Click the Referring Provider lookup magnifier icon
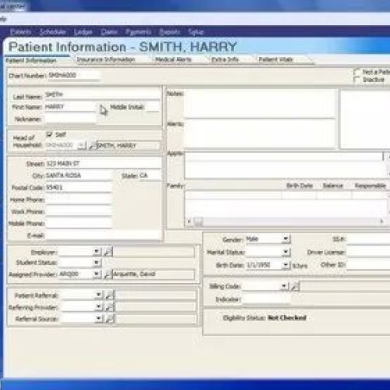This screenshot has width=390, height=390. click(x=110, y=307)
